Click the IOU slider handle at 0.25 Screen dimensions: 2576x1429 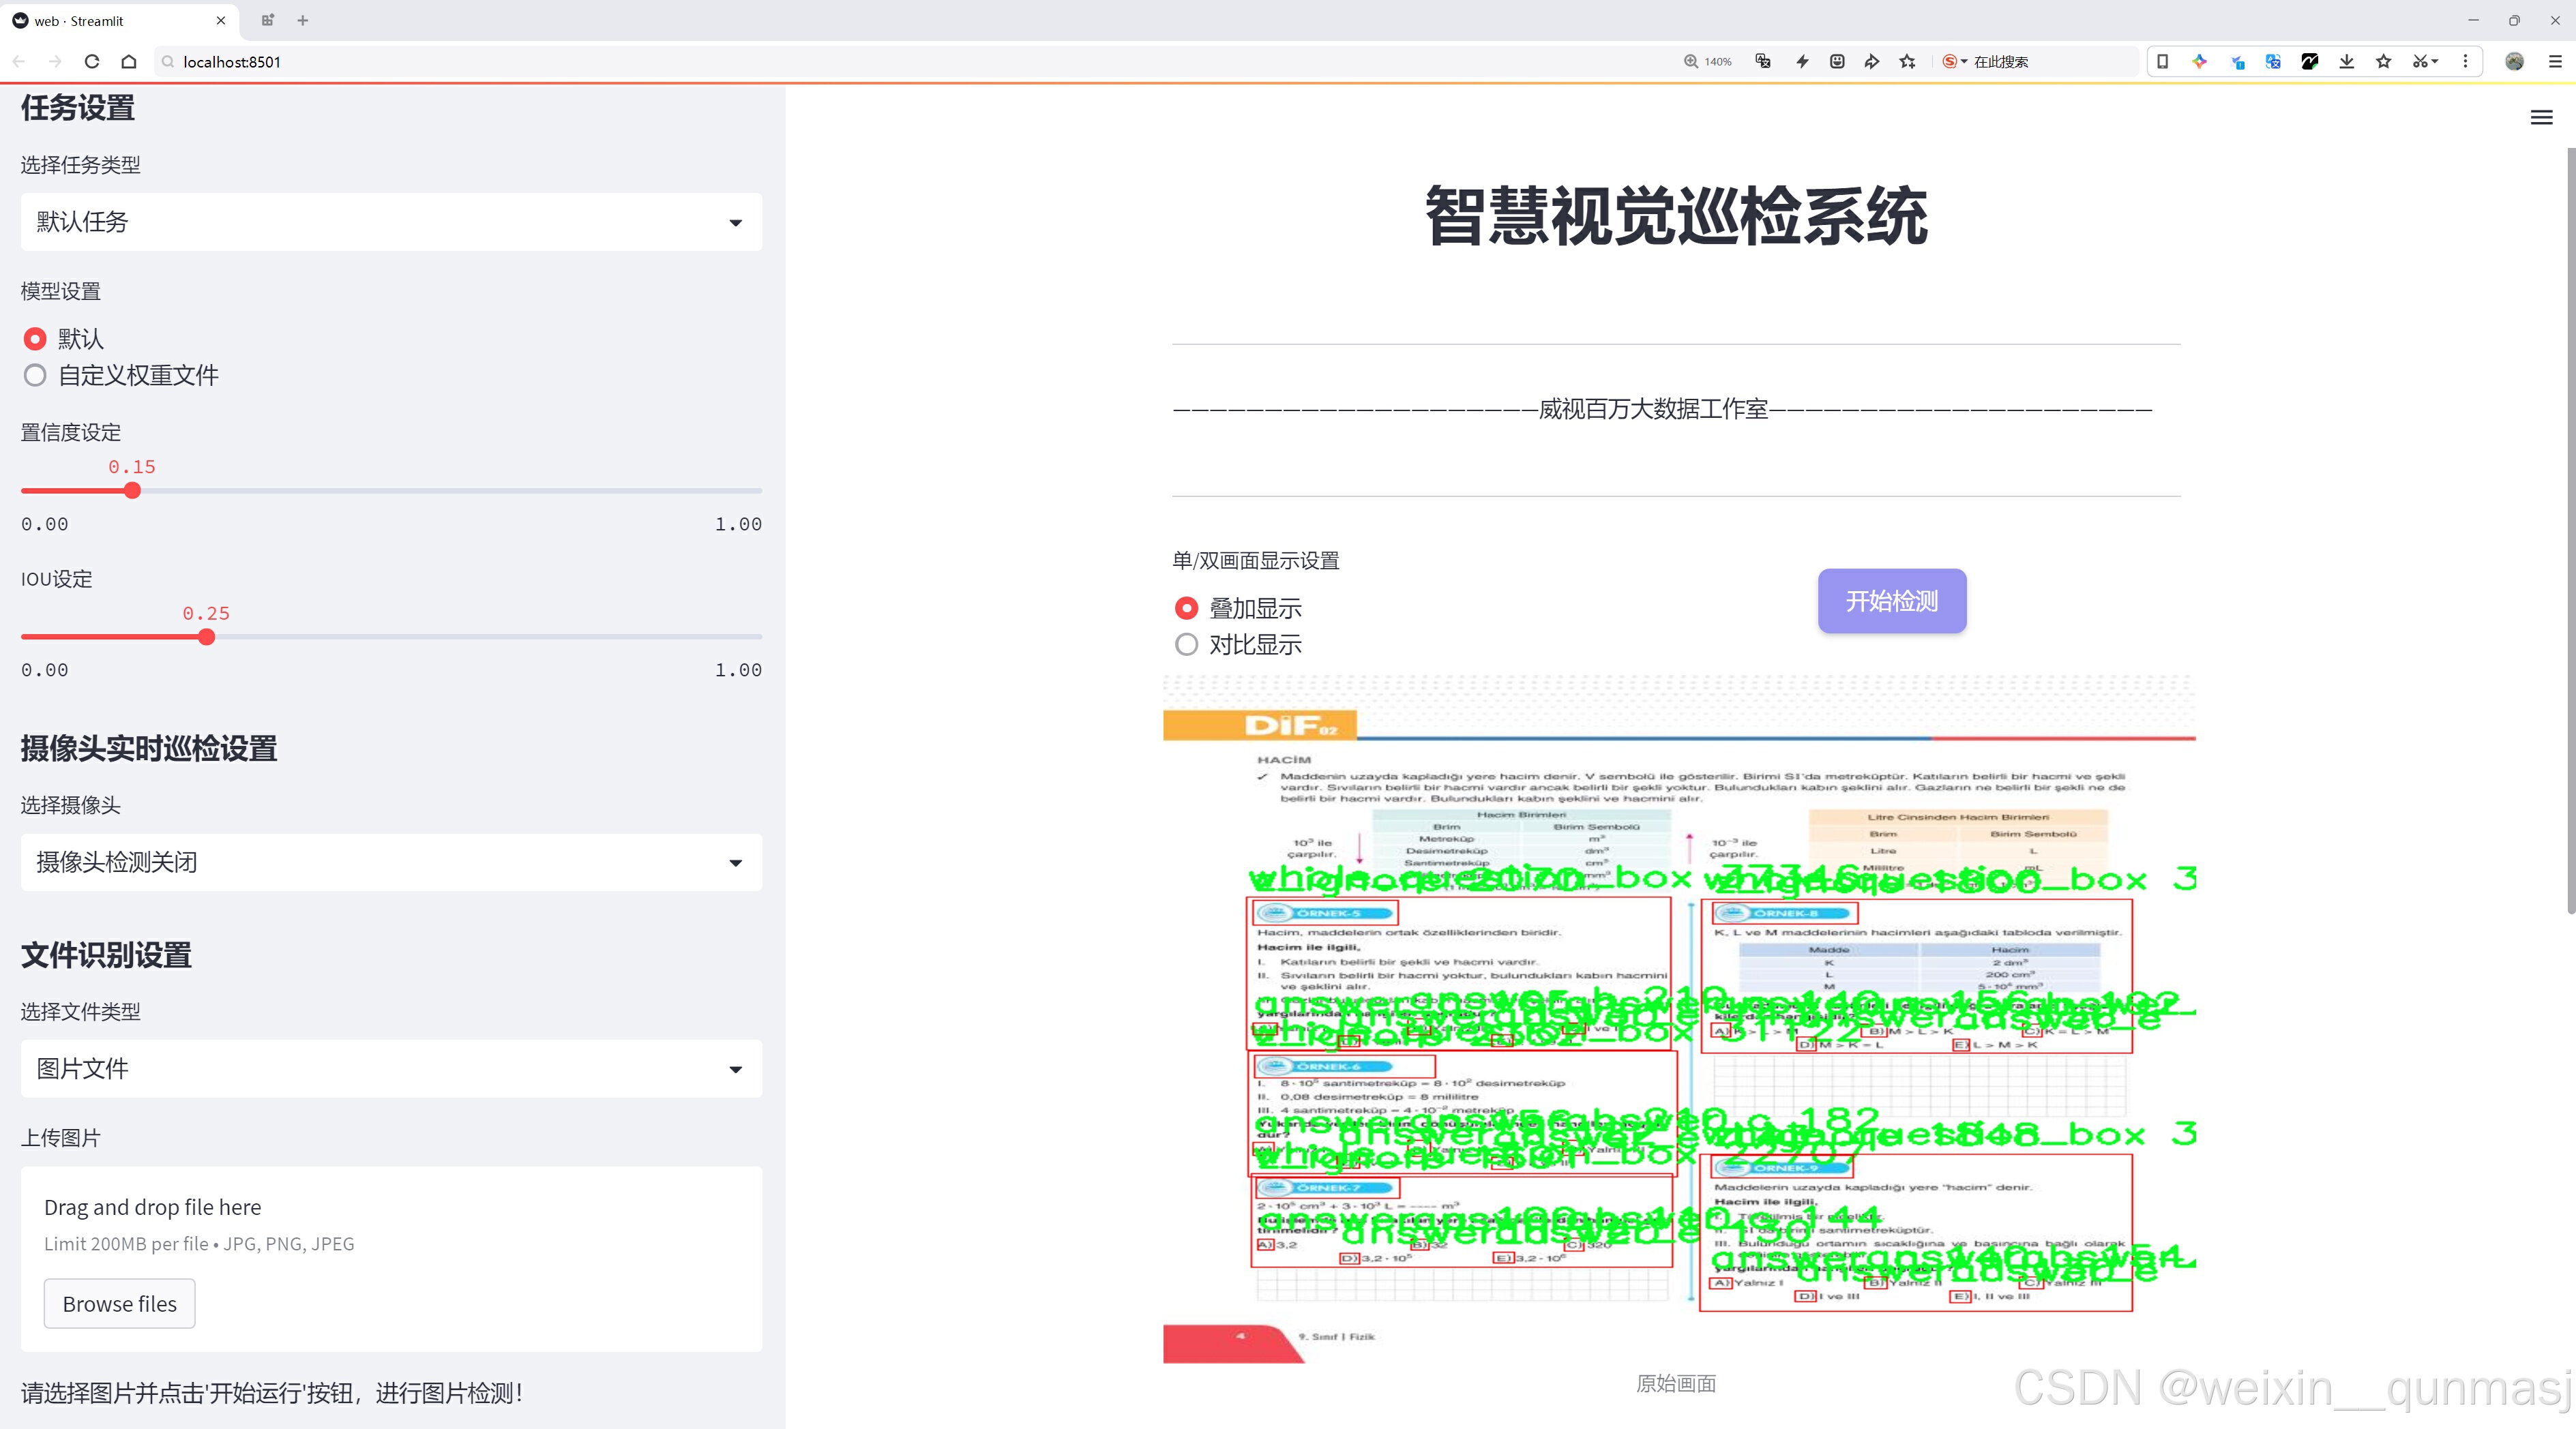(x=206, y=637)
